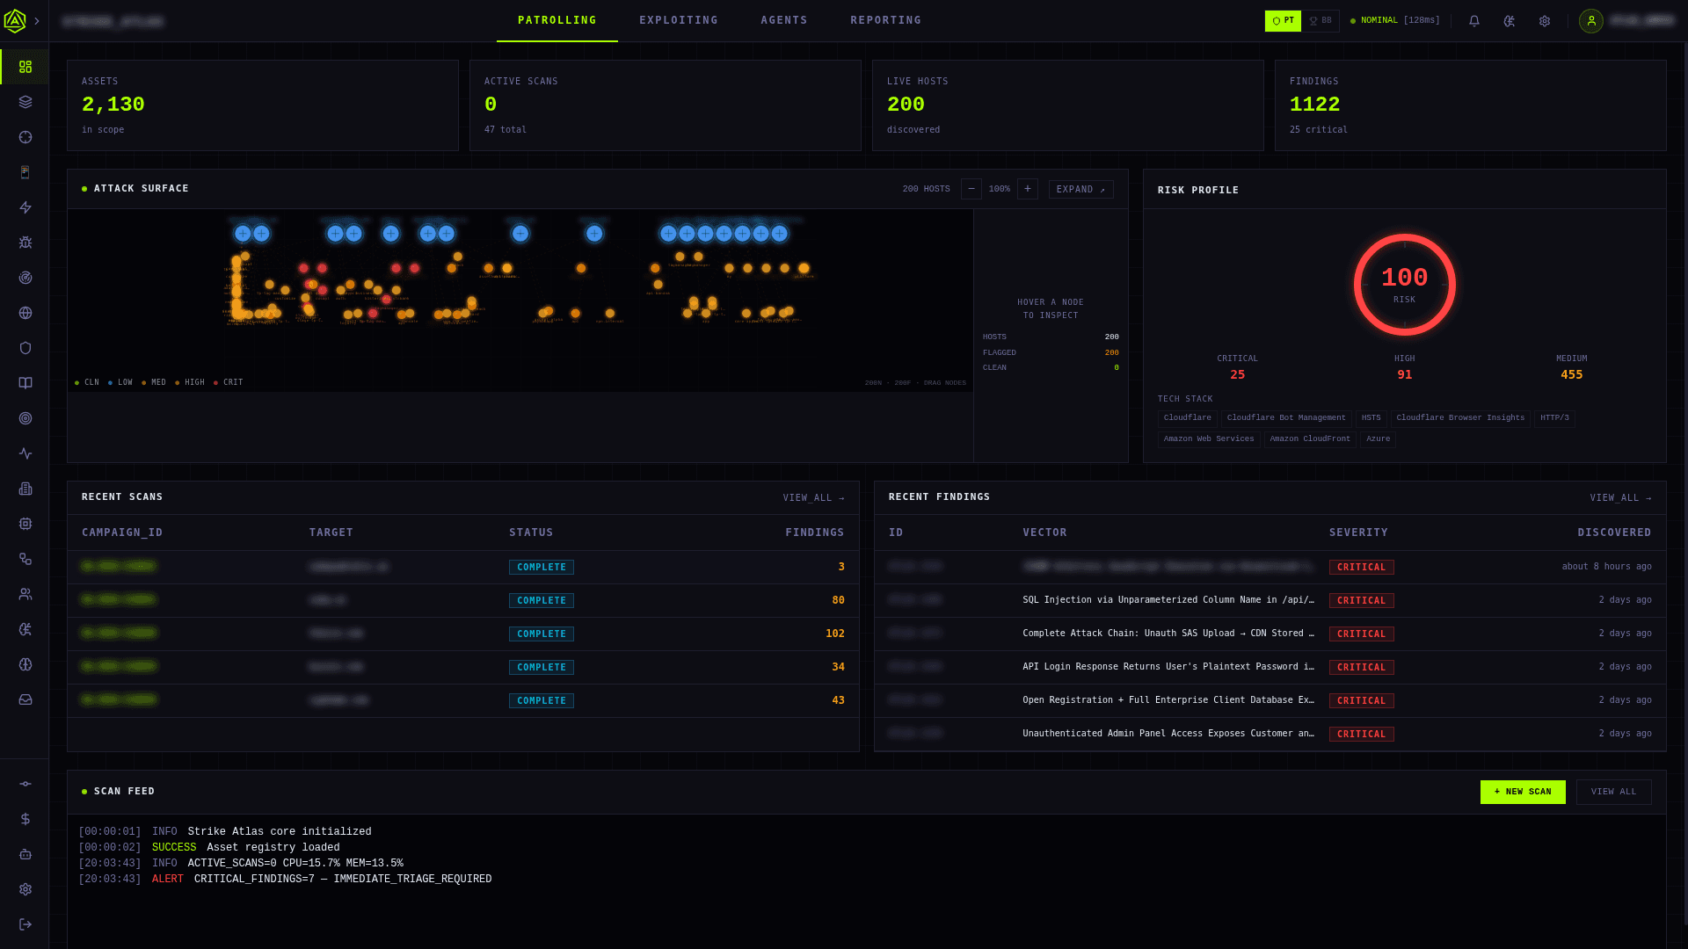
Task: Click the HTTP/3 tech stack tag
Action: (1554, 418)
